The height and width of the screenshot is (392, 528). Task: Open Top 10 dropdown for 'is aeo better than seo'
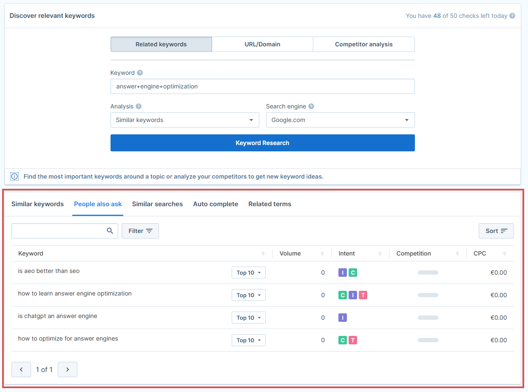pyautogui.click(x=249, y=273)
